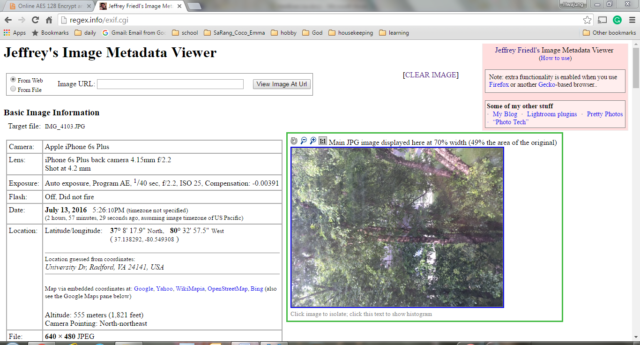Screen dimensions: 640x345
Task: Open a new browser tab
Action: click(x=194, y=6)
